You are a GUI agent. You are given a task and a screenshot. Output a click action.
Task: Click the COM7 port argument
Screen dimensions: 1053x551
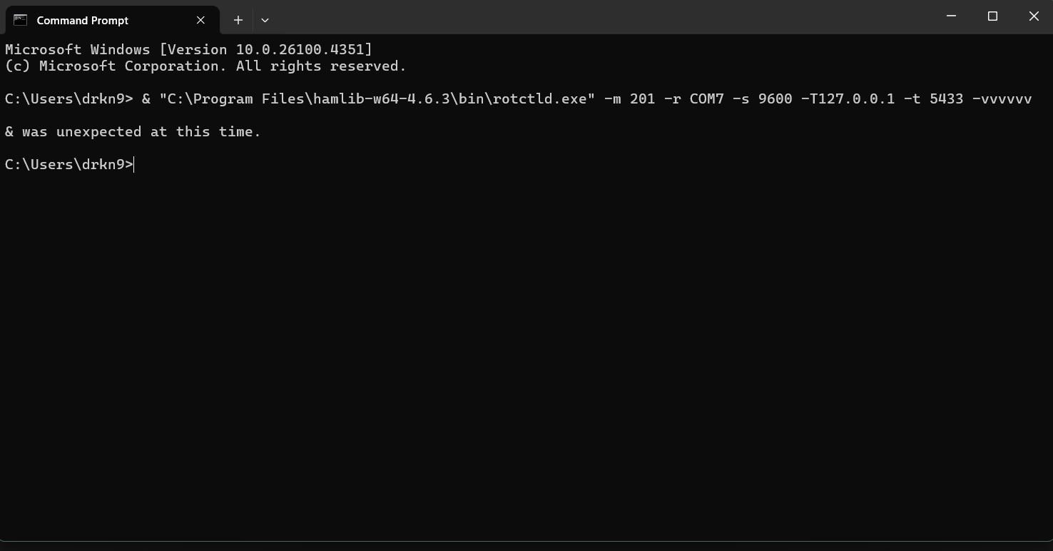[x=706, y=98]
